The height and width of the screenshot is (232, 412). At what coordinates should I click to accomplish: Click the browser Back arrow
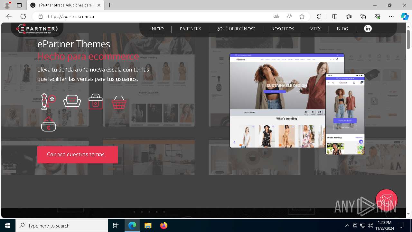tap(9, 16)
